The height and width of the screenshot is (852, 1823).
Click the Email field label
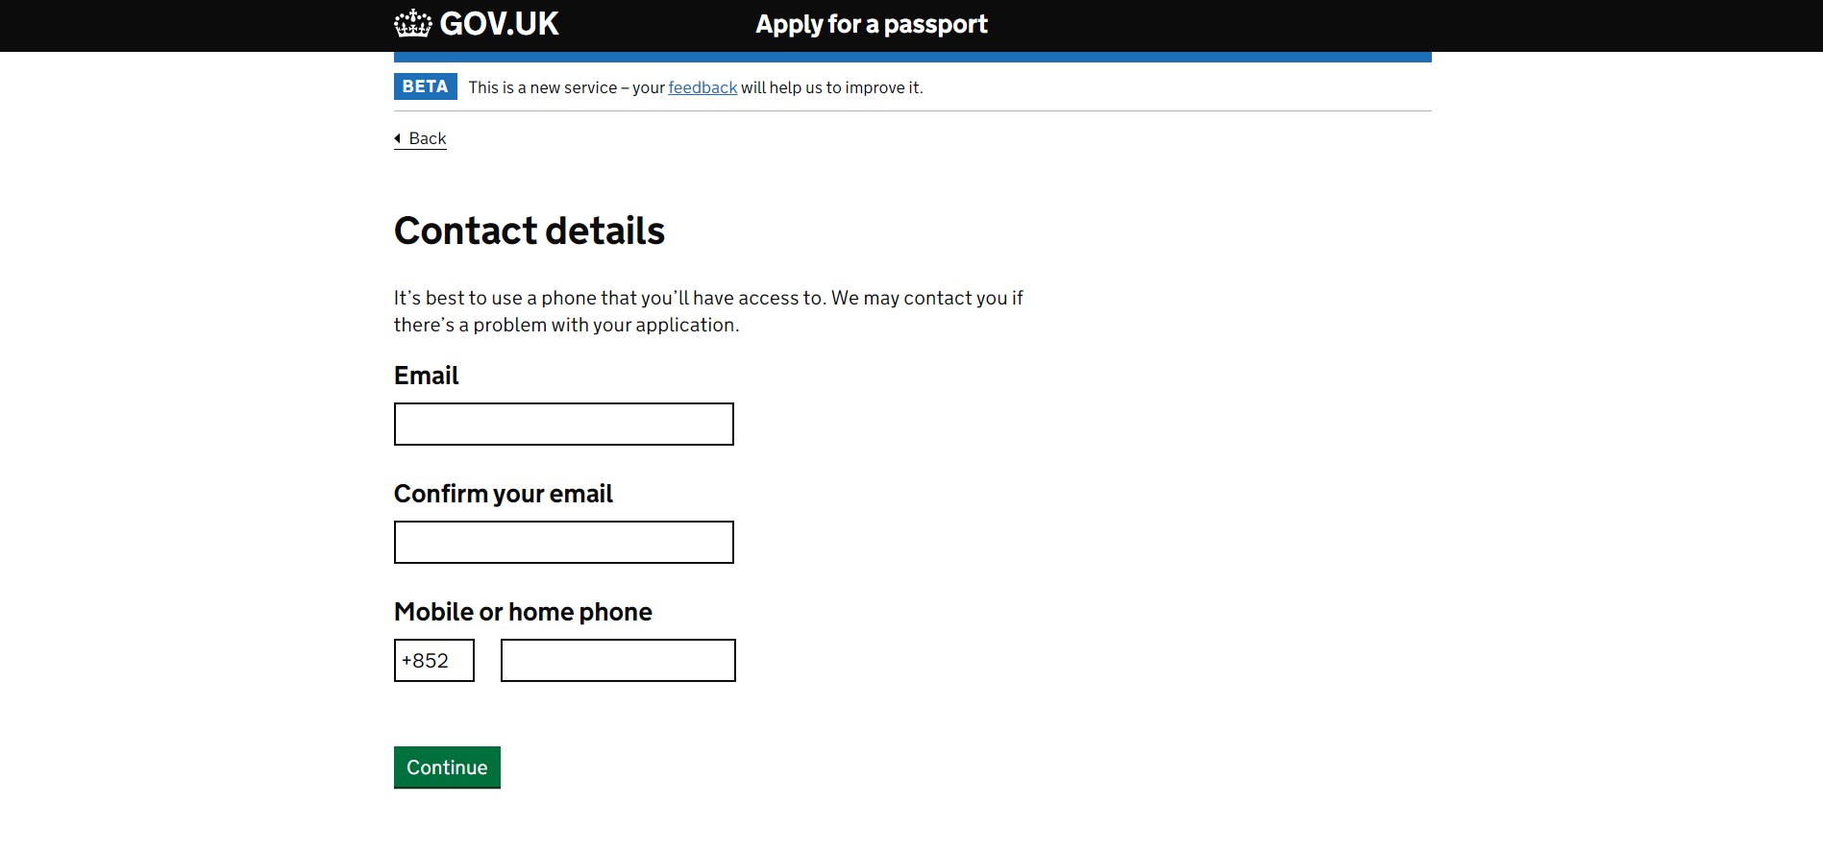click(426, 376)
